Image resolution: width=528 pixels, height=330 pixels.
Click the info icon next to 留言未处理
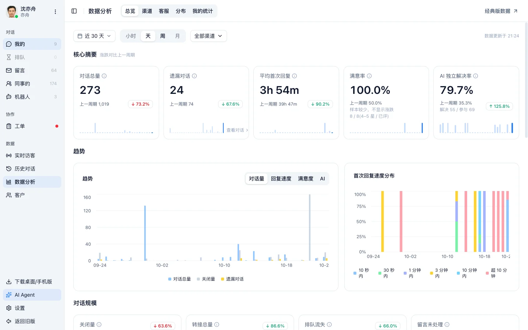coord(447,324)
